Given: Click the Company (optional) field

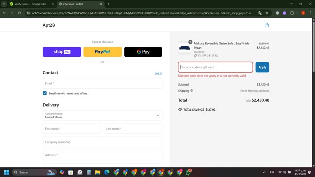Looking at the screenshot, I should pyautogui.click(x=102, y=142).
